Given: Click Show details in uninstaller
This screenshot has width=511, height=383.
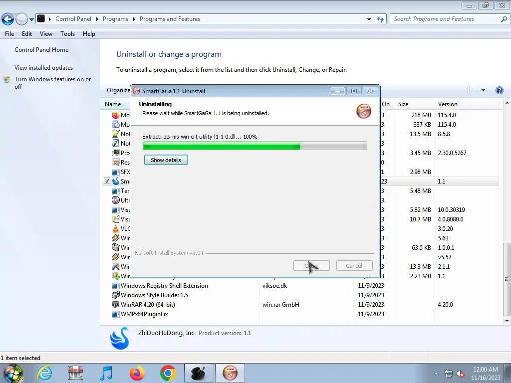Looking at the screenshot, I should 166,160.
